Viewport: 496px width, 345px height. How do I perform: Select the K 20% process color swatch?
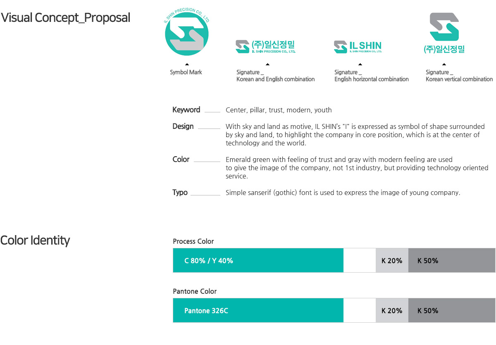[392, 260]
